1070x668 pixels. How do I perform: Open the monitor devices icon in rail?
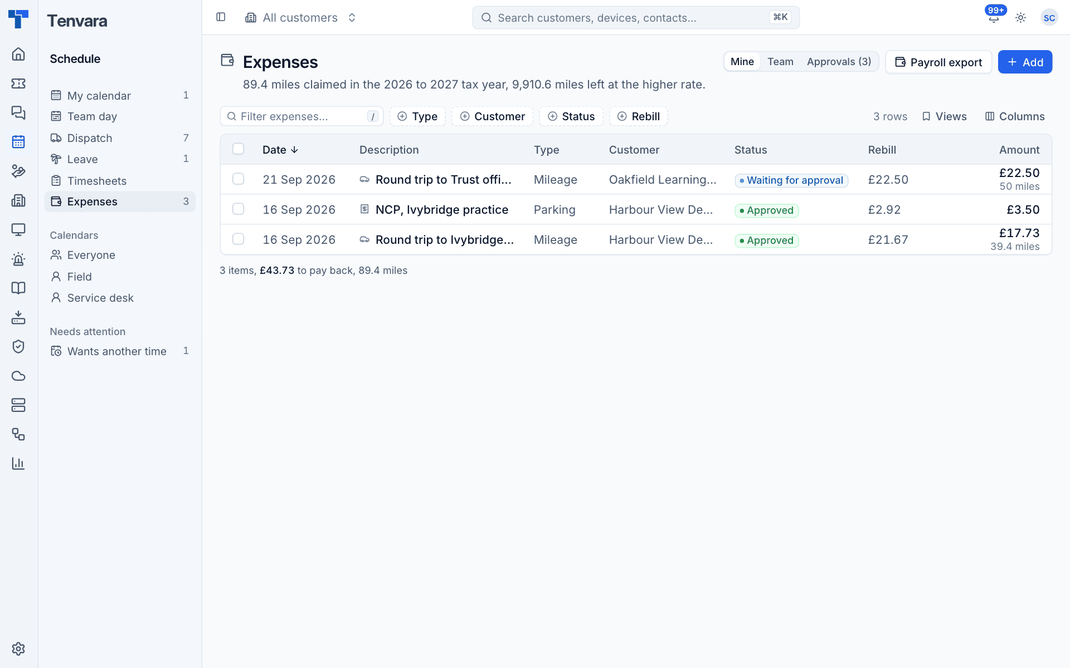pyautogui.click(x=18, y=229)
